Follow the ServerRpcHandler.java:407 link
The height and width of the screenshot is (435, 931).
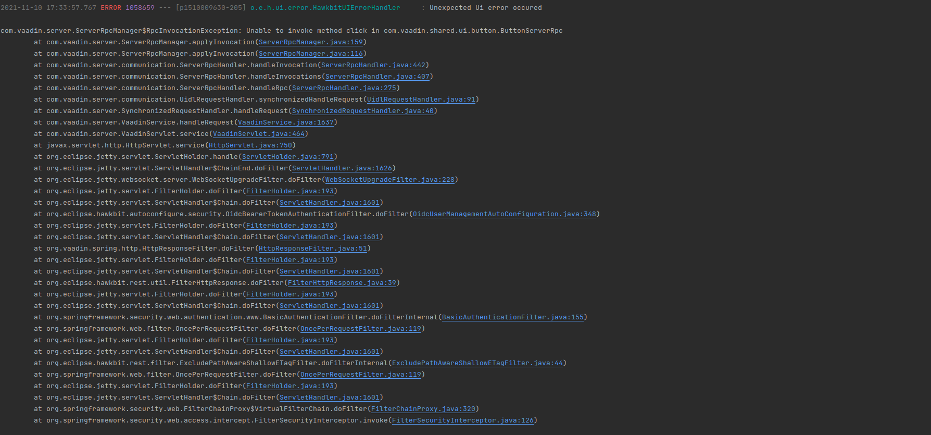378,77
